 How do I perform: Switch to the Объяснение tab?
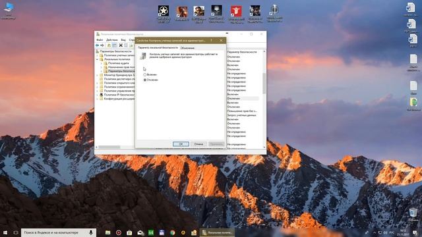pos(187,48)
